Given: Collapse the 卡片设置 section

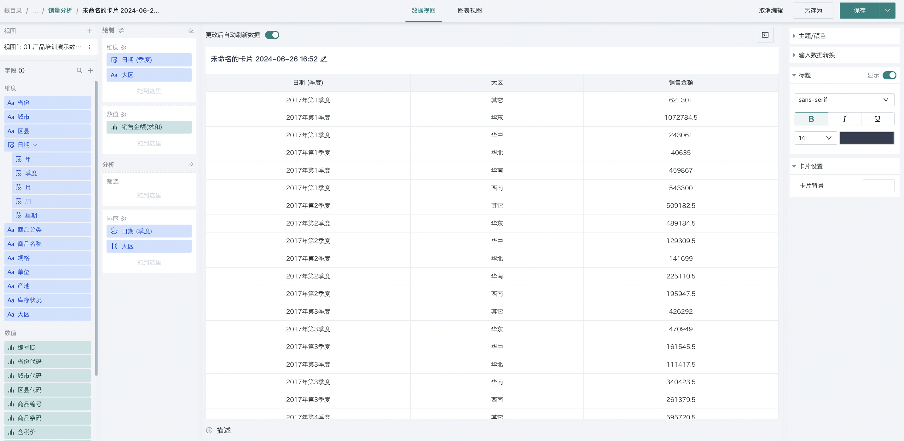Looking at the screenshot, I should (x=794, y=166).
